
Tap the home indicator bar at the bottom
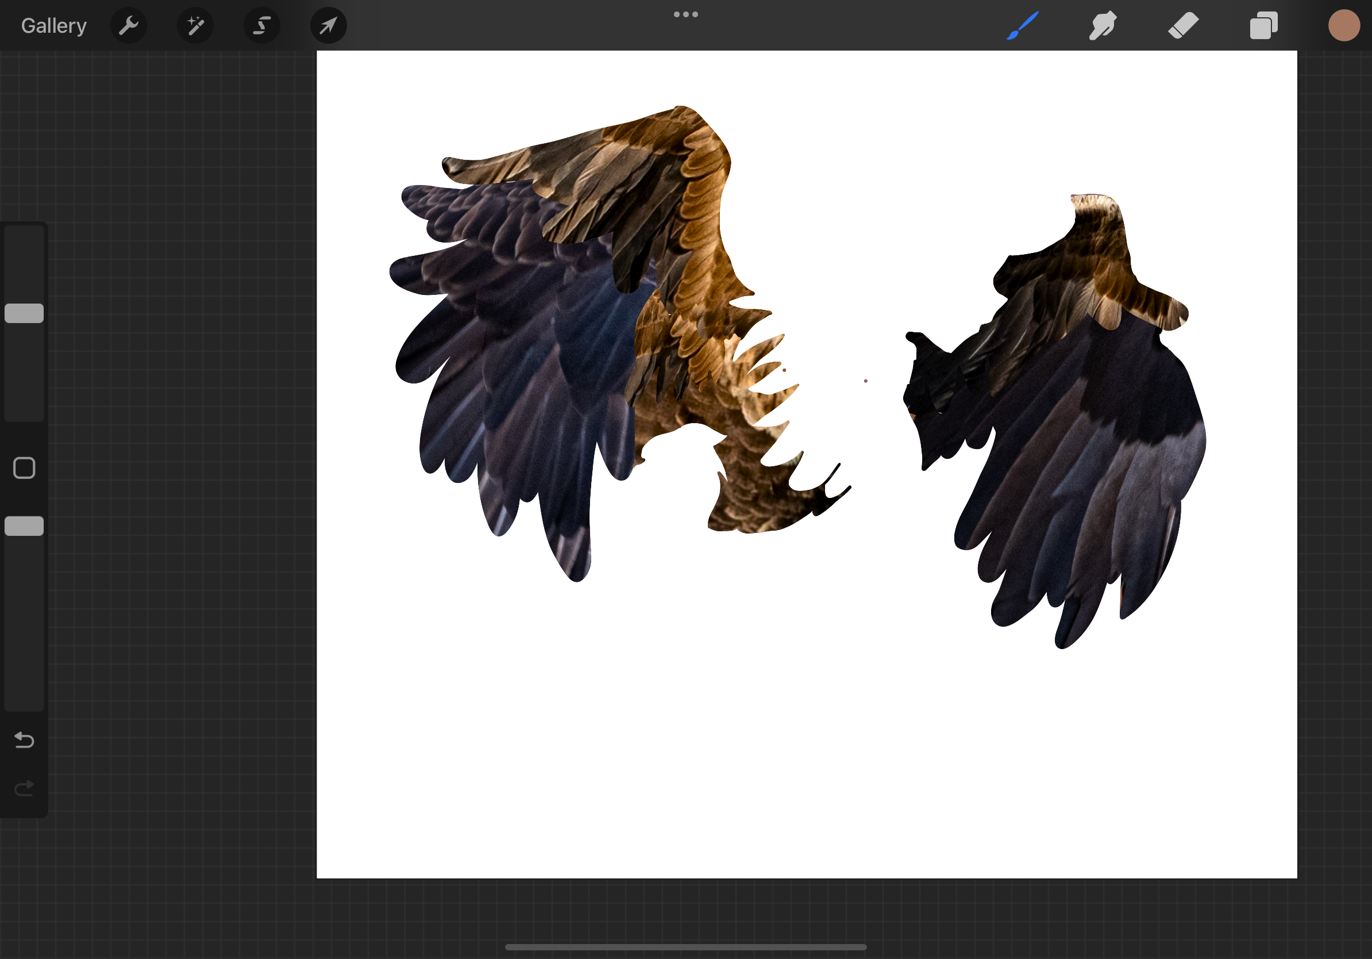coord(686,947)
